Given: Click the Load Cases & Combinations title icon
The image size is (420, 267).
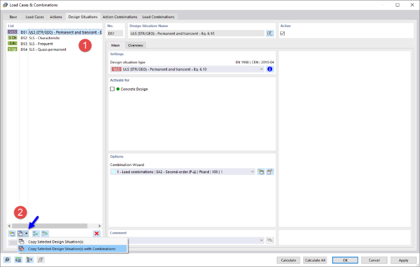Looking at the screenshot, I should pos(5,5).
